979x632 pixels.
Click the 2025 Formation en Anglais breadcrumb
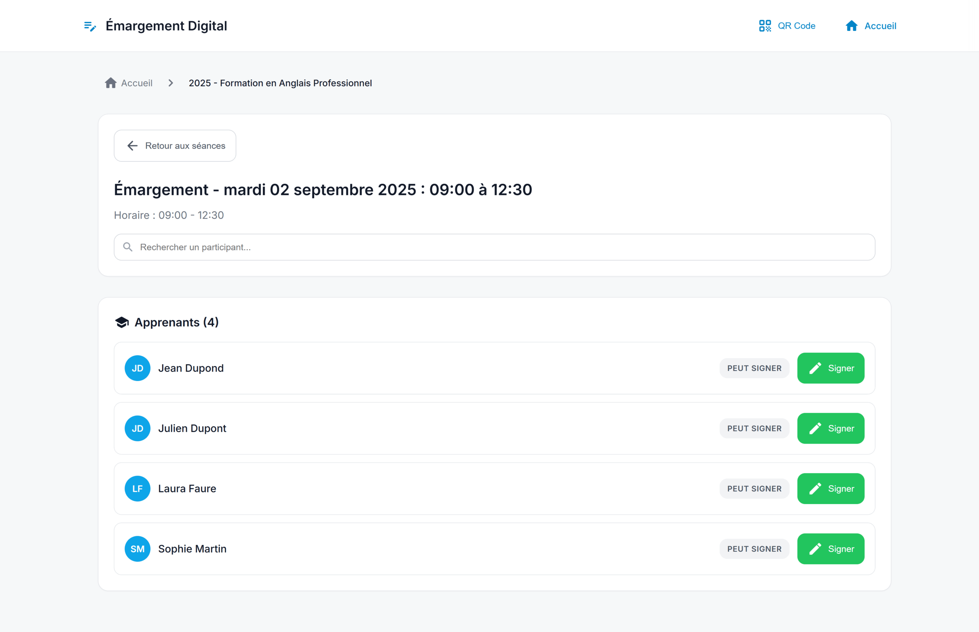280,83
